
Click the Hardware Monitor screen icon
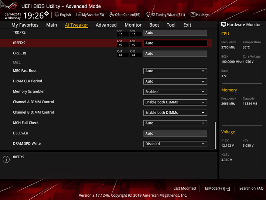tap(224, 25)
